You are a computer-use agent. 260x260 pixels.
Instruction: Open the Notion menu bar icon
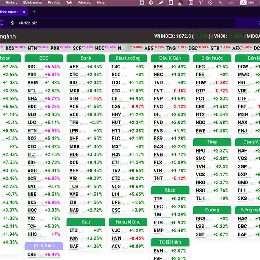tap(191, 3)
